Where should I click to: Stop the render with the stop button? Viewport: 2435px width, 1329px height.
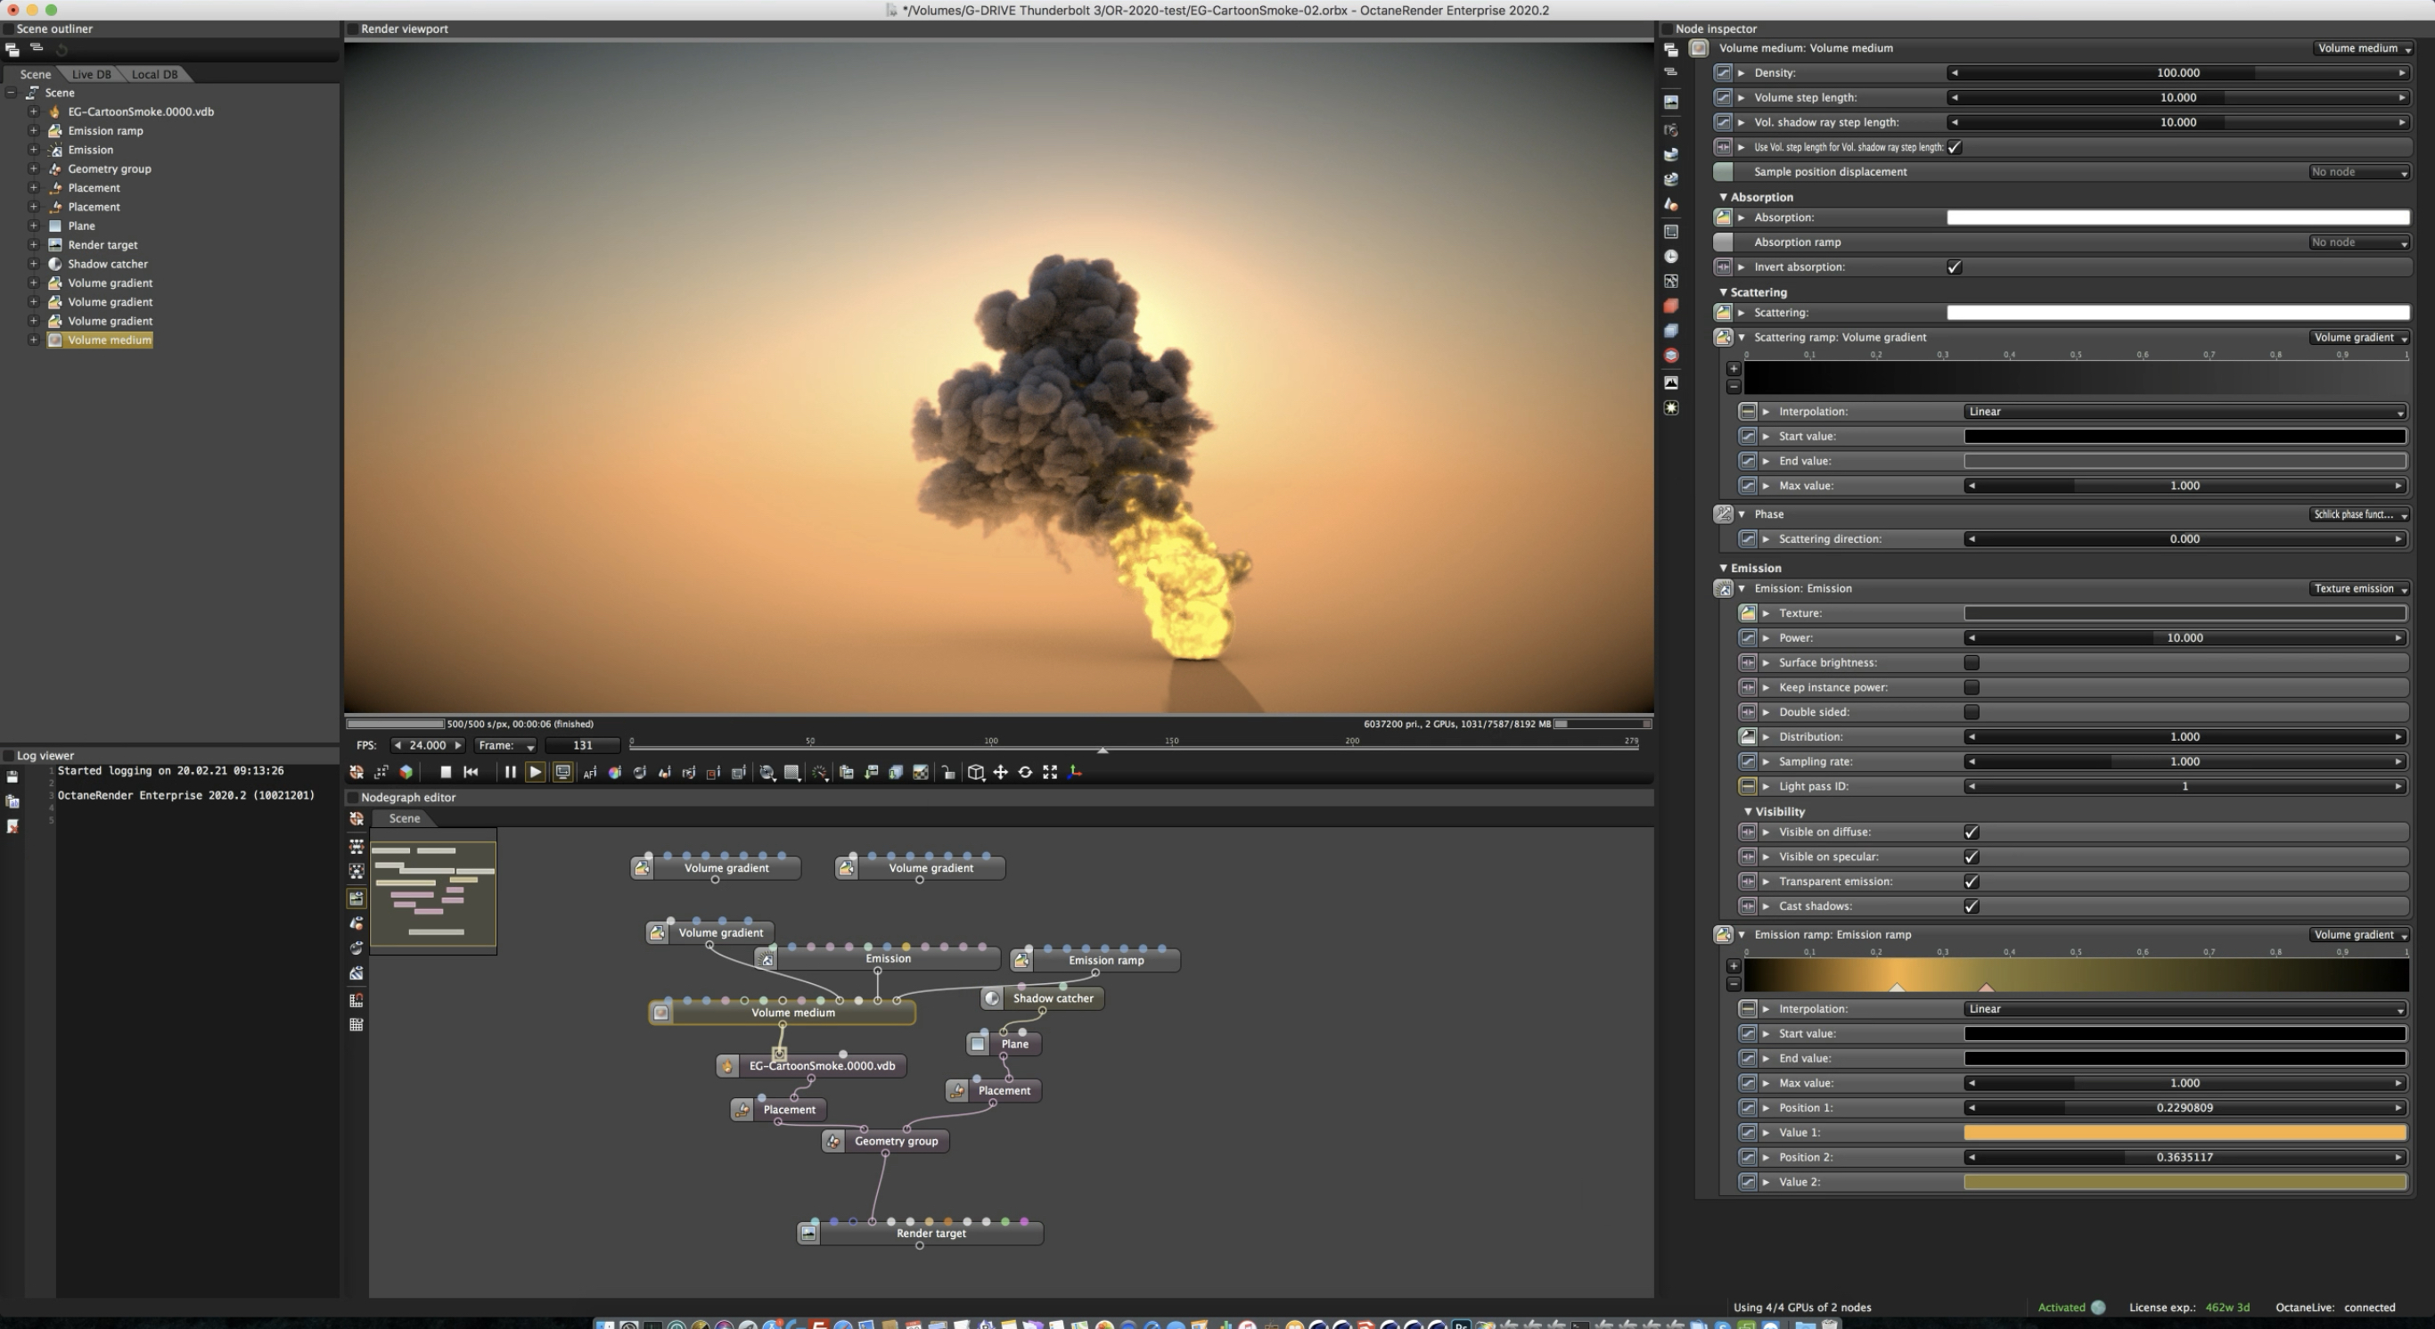(446, 772)
